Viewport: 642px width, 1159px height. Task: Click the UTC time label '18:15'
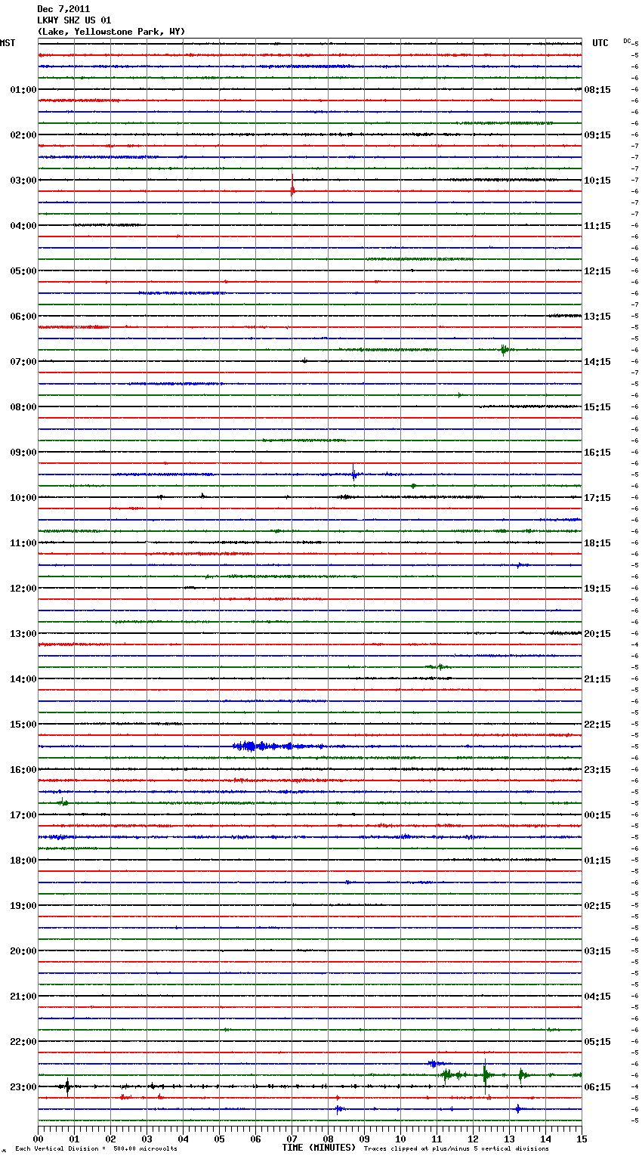coord(597,543)
